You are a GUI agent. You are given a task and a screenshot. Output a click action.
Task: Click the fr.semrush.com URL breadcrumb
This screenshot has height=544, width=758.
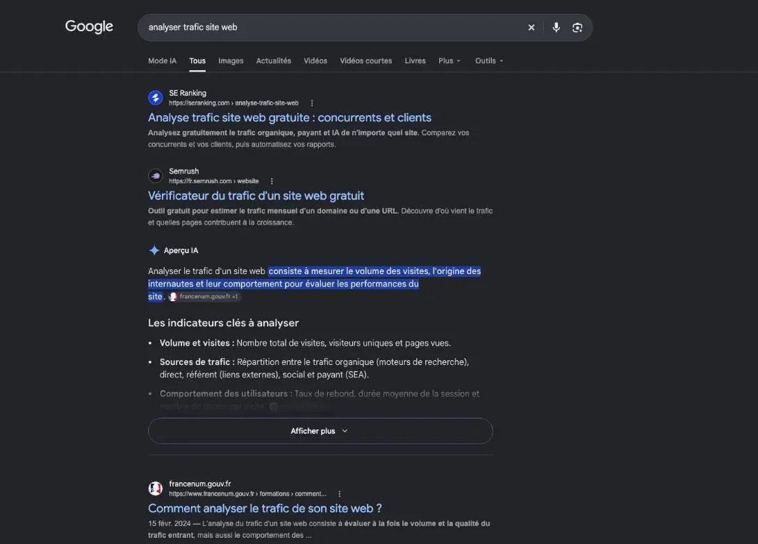coord(214,182)
